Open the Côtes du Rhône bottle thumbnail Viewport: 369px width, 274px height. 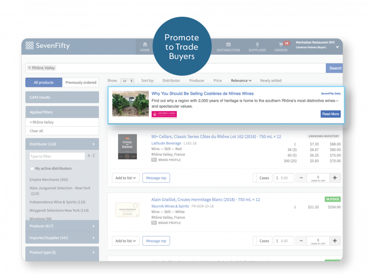tap(127, 147)
